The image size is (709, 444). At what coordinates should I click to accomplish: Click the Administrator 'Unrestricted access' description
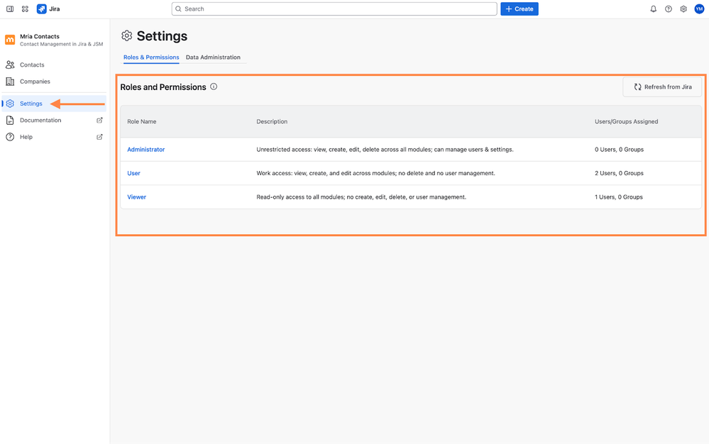point(385,150)
